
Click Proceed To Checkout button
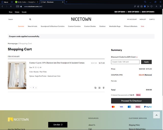pos(131,101)
